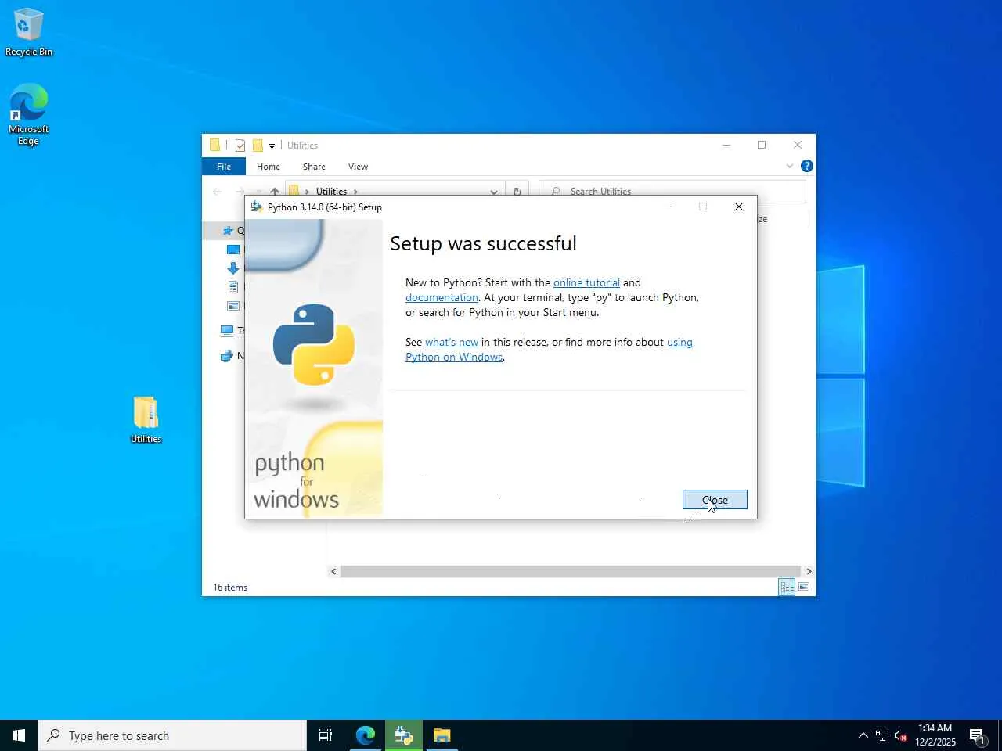Switch Explorer to large icons view
Screen dimensions: 1002x751
click(803, 587)
